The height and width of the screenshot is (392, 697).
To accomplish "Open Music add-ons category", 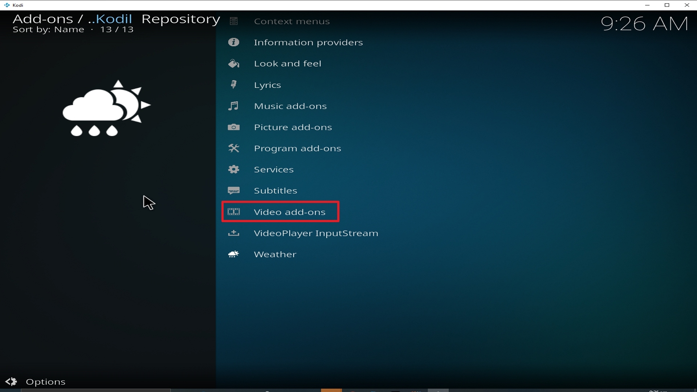I will tap(290, 106).
